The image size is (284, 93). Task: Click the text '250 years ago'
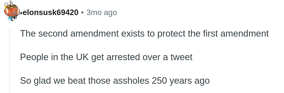181,81
